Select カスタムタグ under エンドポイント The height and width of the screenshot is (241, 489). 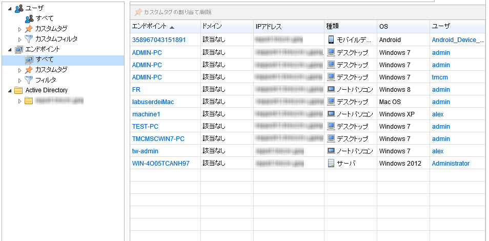[51, 70]
